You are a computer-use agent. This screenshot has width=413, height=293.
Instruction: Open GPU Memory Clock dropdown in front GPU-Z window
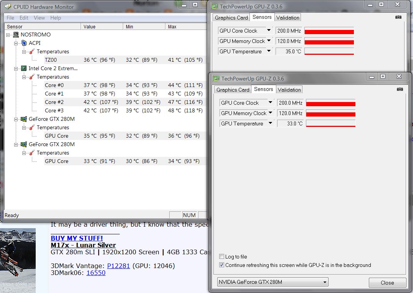tap(270, 113)
